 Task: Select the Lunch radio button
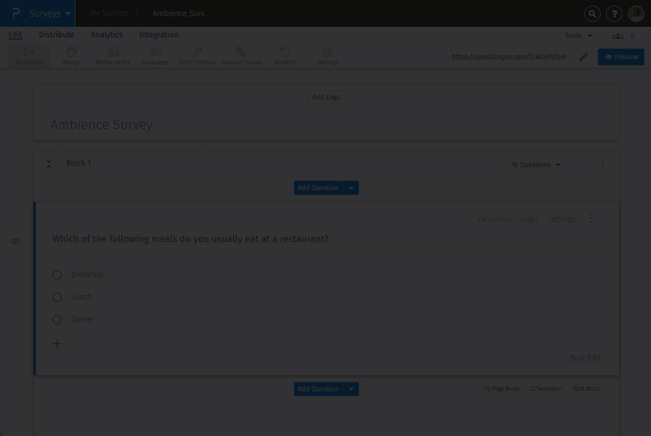click(57, 297)
